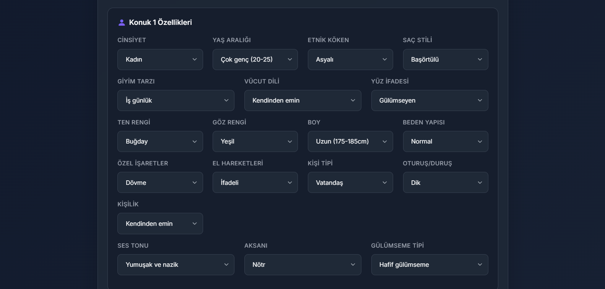
Task: Open the Ten Rengi dropdown showing Buğday
Action: pyautogui.click(x=160, y=141)
